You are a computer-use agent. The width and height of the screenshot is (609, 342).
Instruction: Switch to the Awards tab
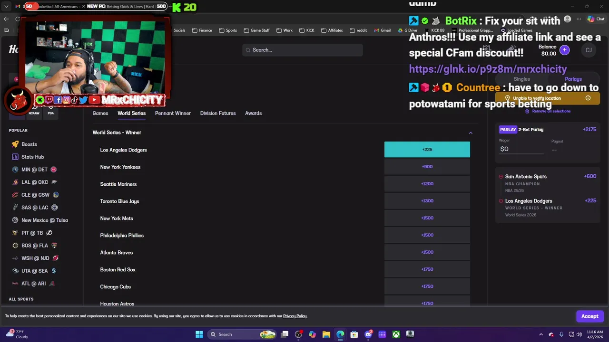pos(253,113)
